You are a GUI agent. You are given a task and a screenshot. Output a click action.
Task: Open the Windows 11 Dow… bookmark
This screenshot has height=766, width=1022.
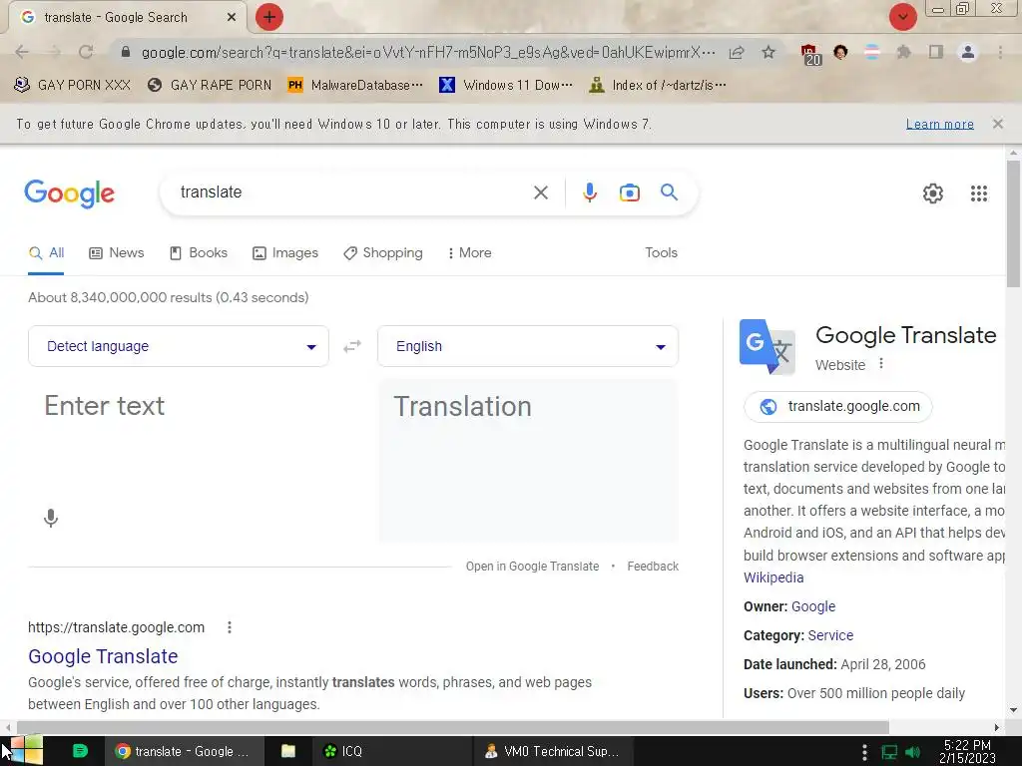click(x=506, y=85)
